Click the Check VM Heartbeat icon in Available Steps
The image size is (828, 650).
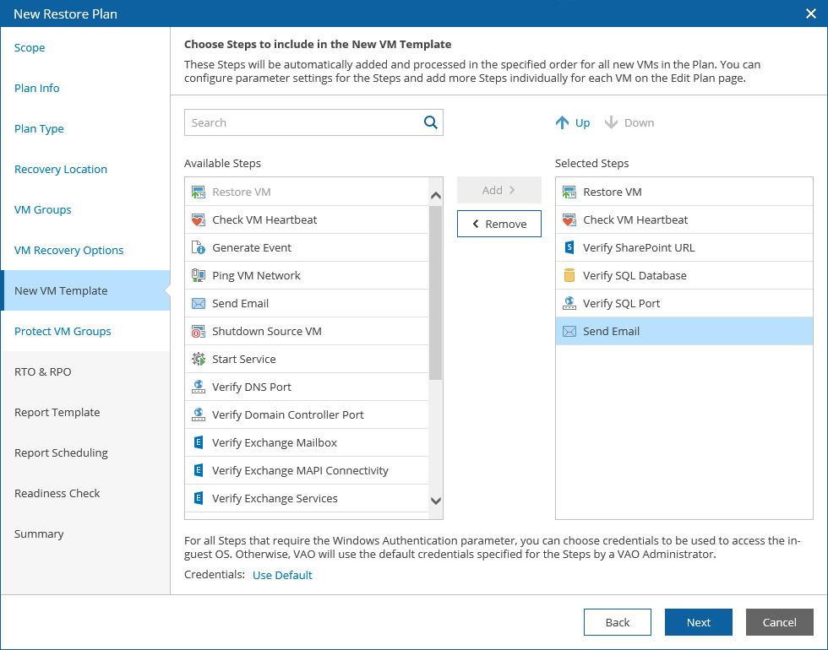(199, 220)
